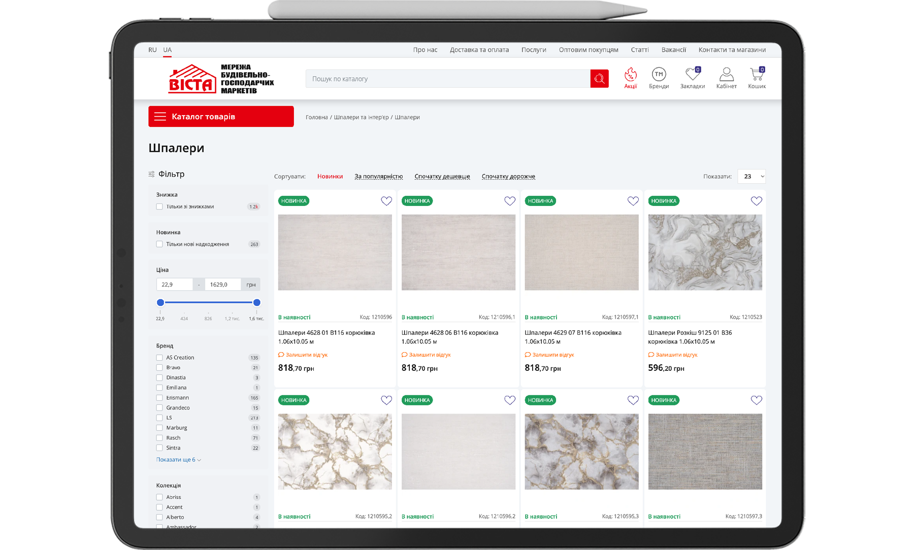Click right handle of price slider
This screenshot has height=550, width=914.
257,302
